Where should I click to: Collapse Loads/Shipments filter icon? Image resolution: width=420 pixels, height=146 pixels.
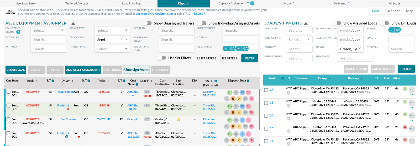[306, 23]
